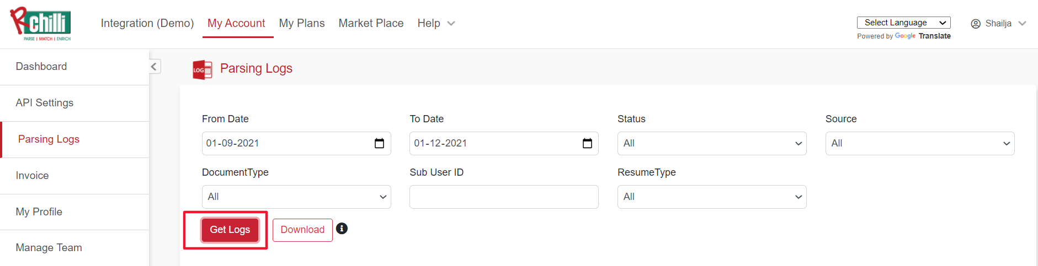Open the Market Place tab
Viewport: 1038px width, 266px height.
coord(371,23)
